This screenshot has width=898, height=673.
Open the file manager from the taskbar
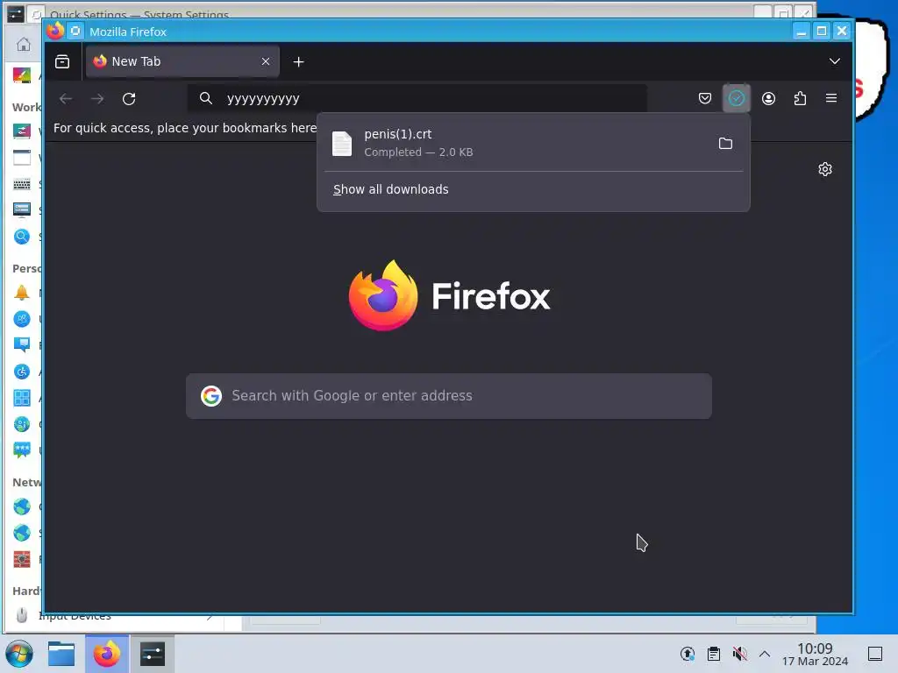(61, 654)
